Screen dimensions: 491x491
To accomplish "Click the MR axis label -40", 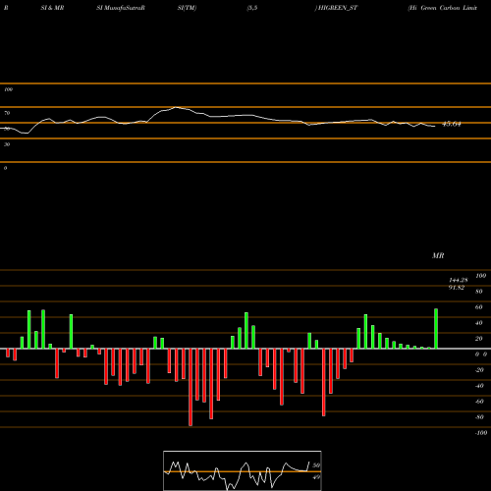I will [479, 386].
